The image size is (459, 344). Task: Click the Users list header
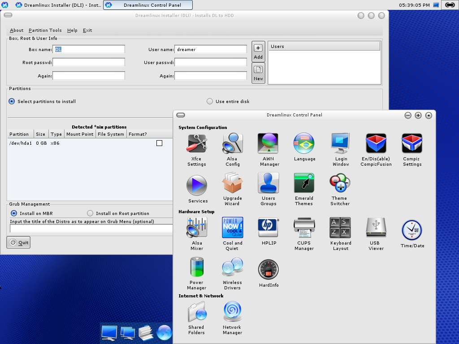pyautogui.click(x=325, y=46)
